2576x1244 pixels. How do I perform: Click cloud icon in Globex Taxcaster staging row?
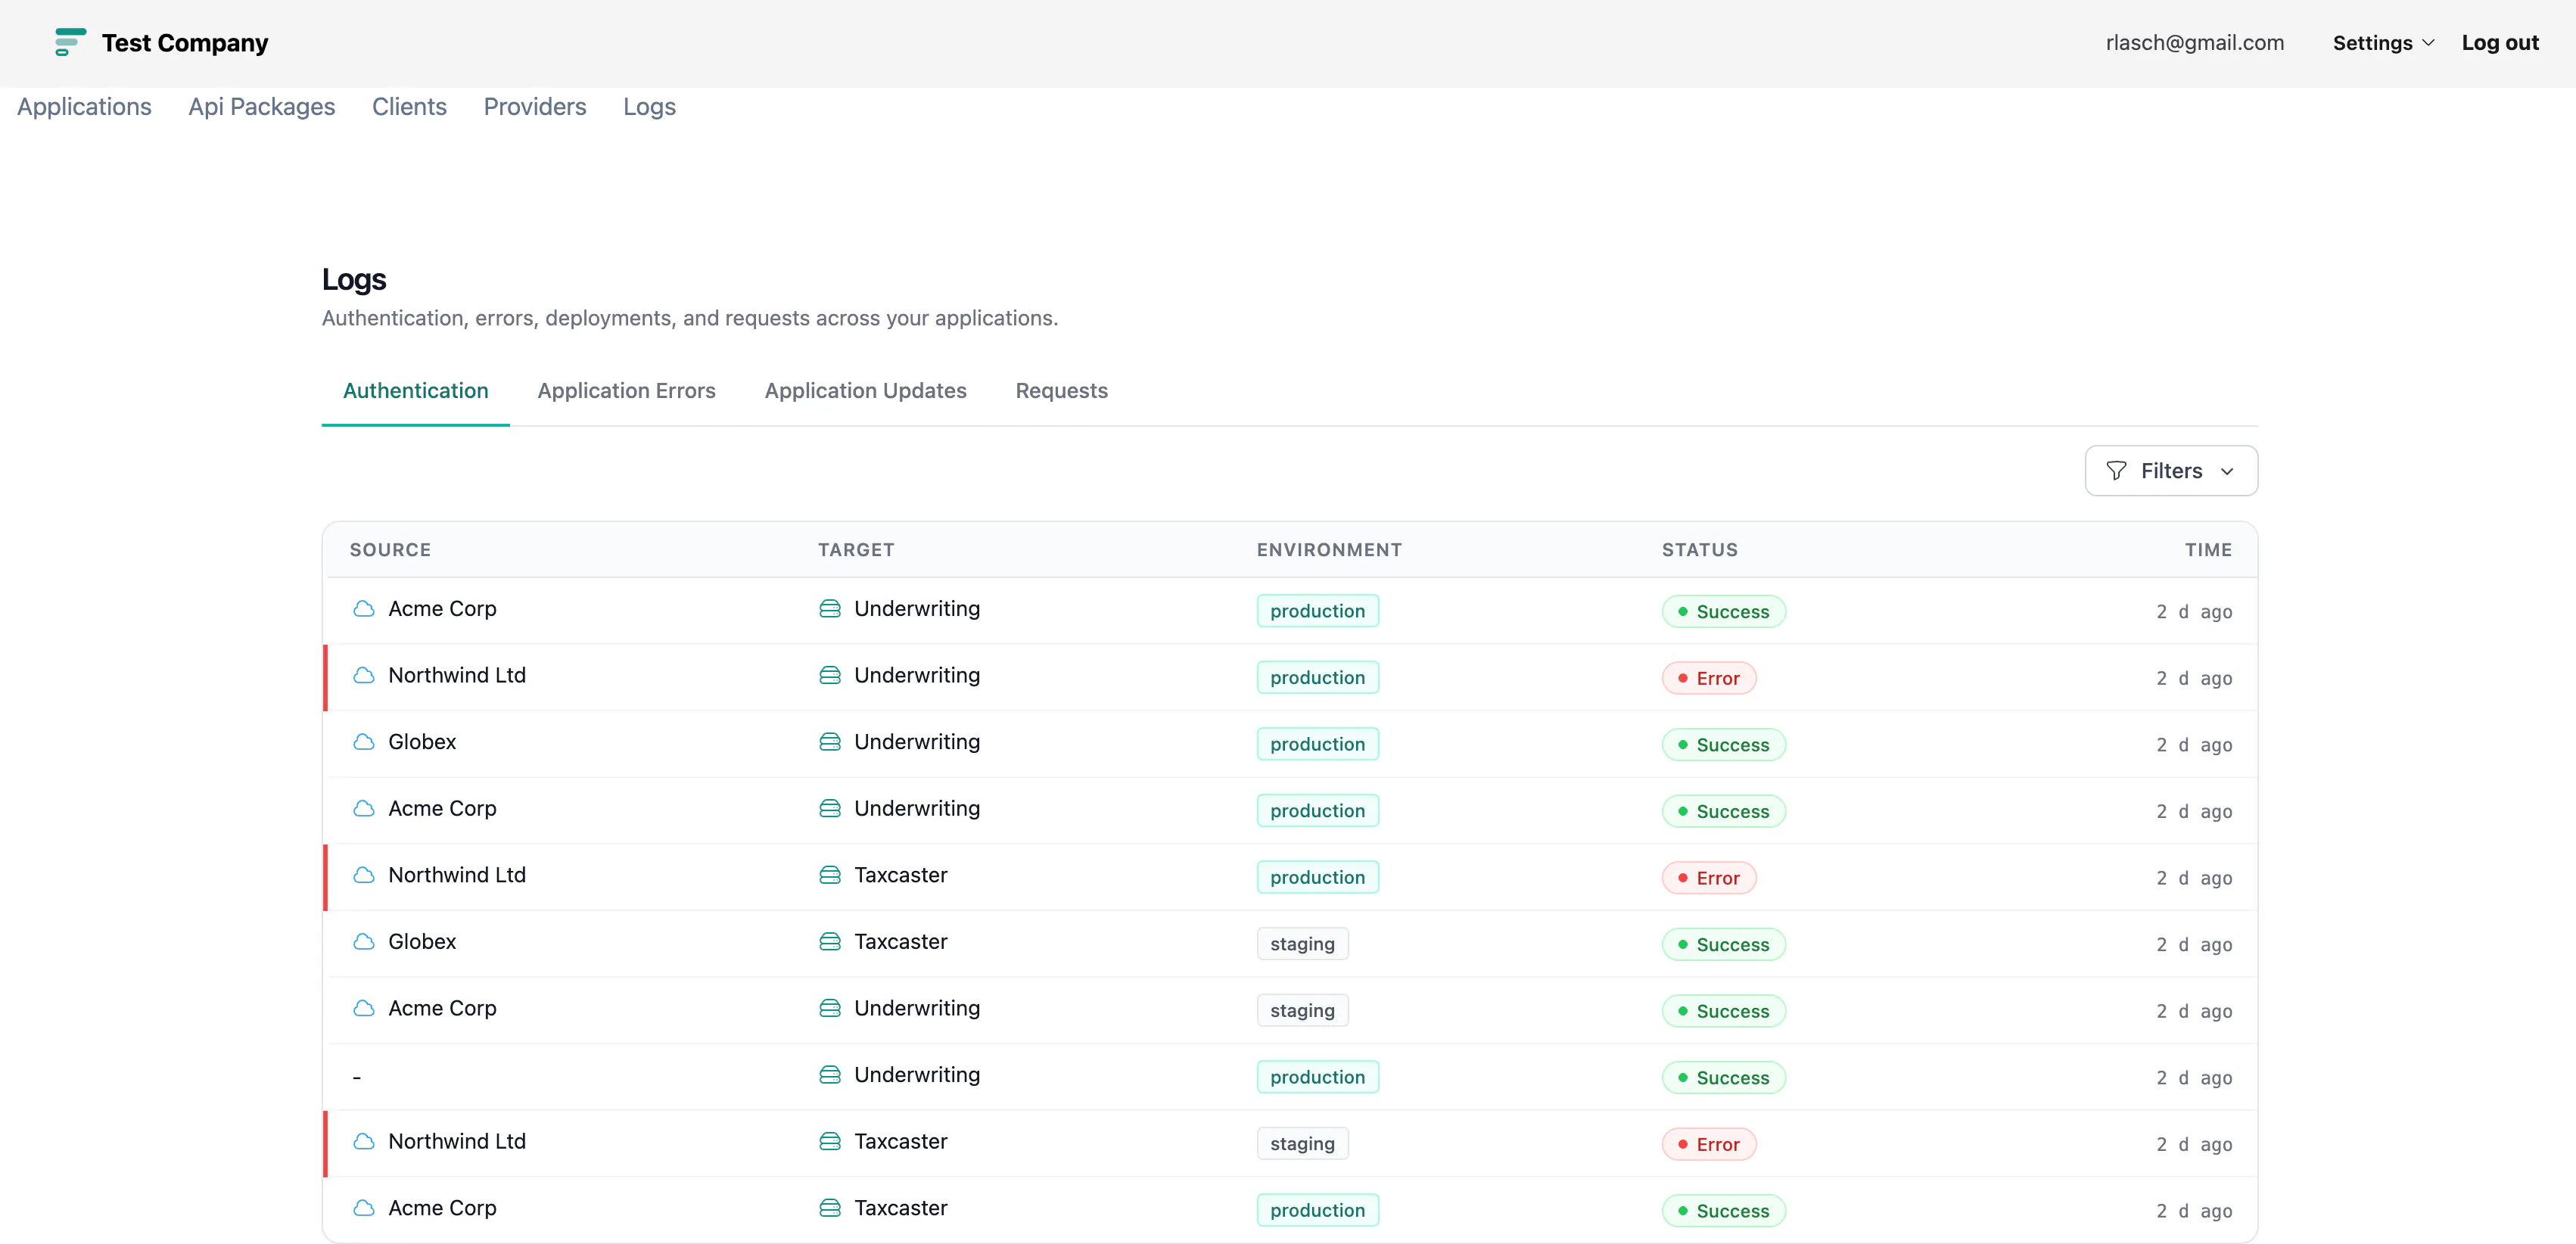(x=364, y=942)
